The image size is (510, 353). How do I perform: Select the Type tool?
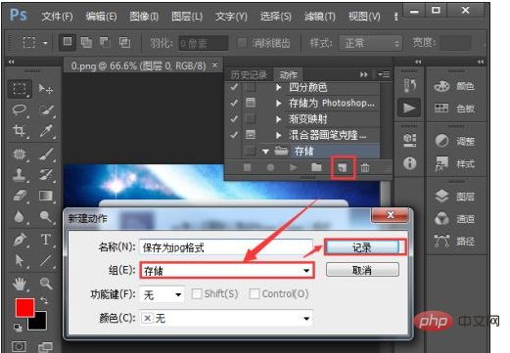click(x=46, y=240)
